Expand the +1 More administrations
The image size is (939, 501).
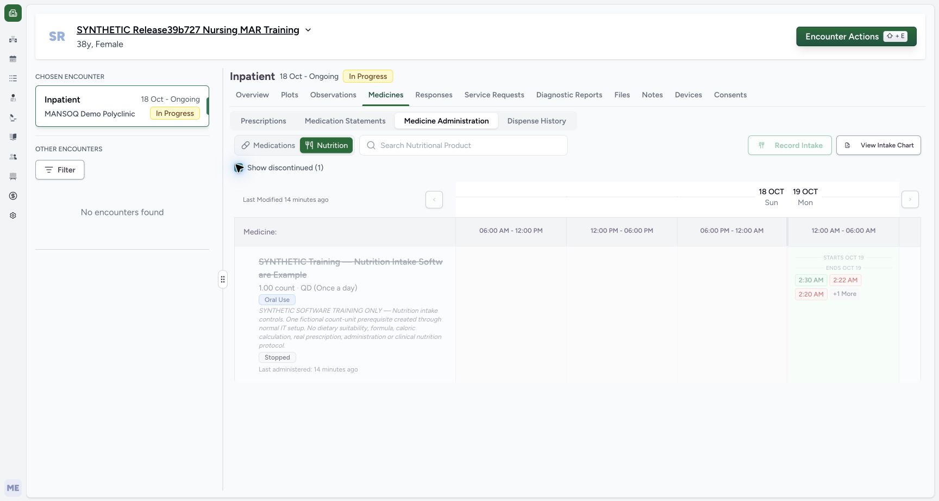click(844, 294)
